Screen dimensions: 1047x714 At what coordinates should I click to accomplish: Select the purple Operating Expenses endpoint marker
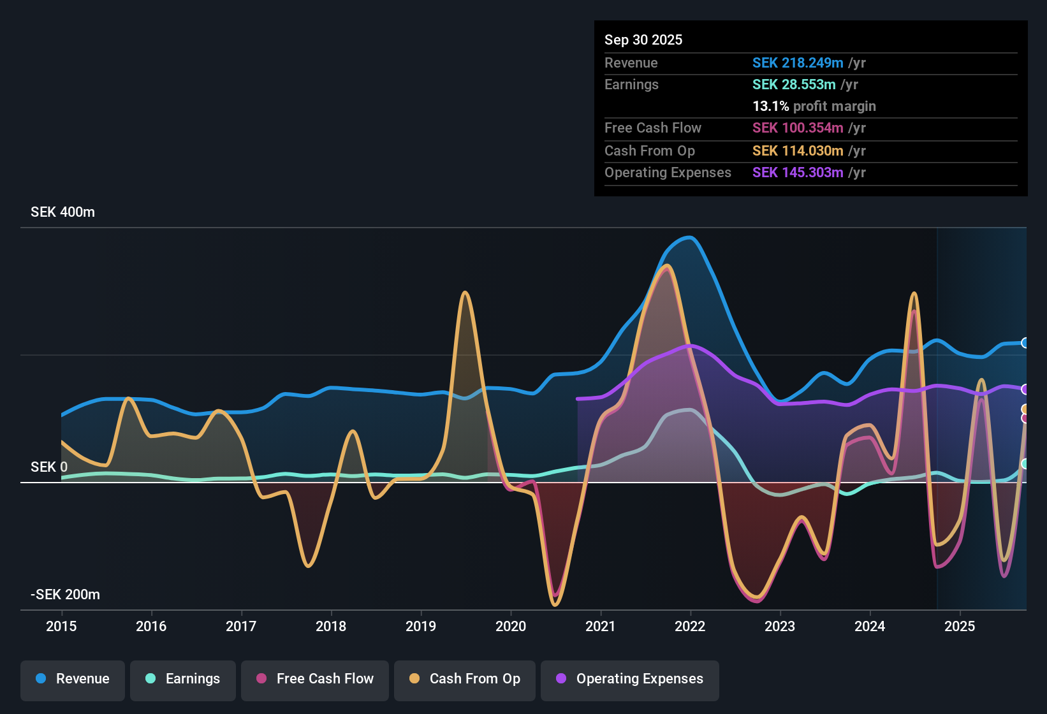click(x=1025, y=389)
